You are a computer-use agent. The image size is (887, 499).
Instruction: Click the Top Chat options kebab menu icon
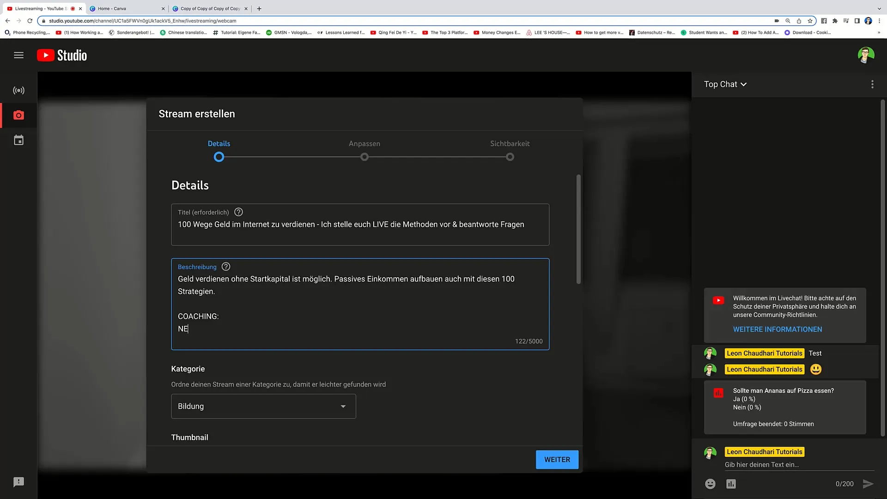[x=872, y=84]
